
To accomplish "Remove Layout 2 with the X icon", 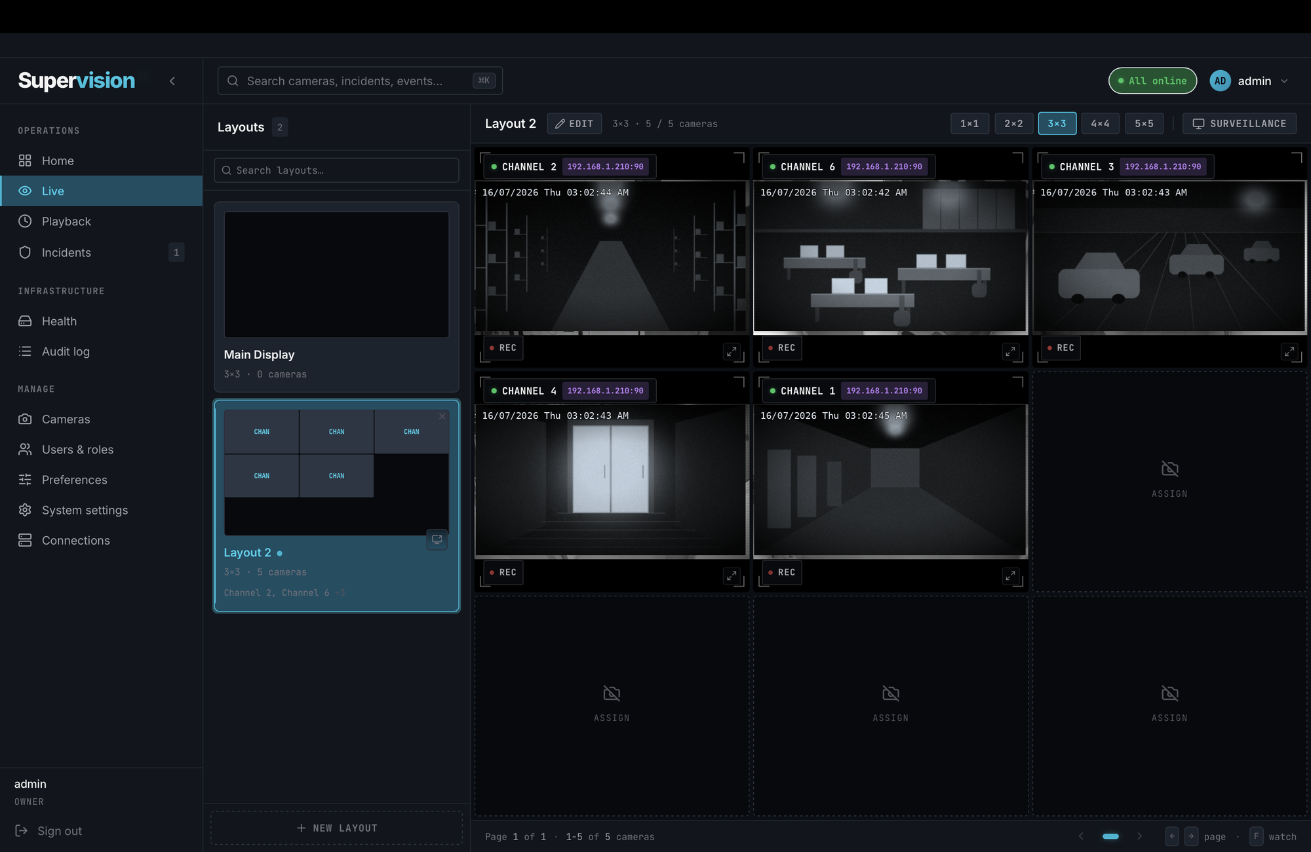I will pyautogui.click(x=442, y=416).
